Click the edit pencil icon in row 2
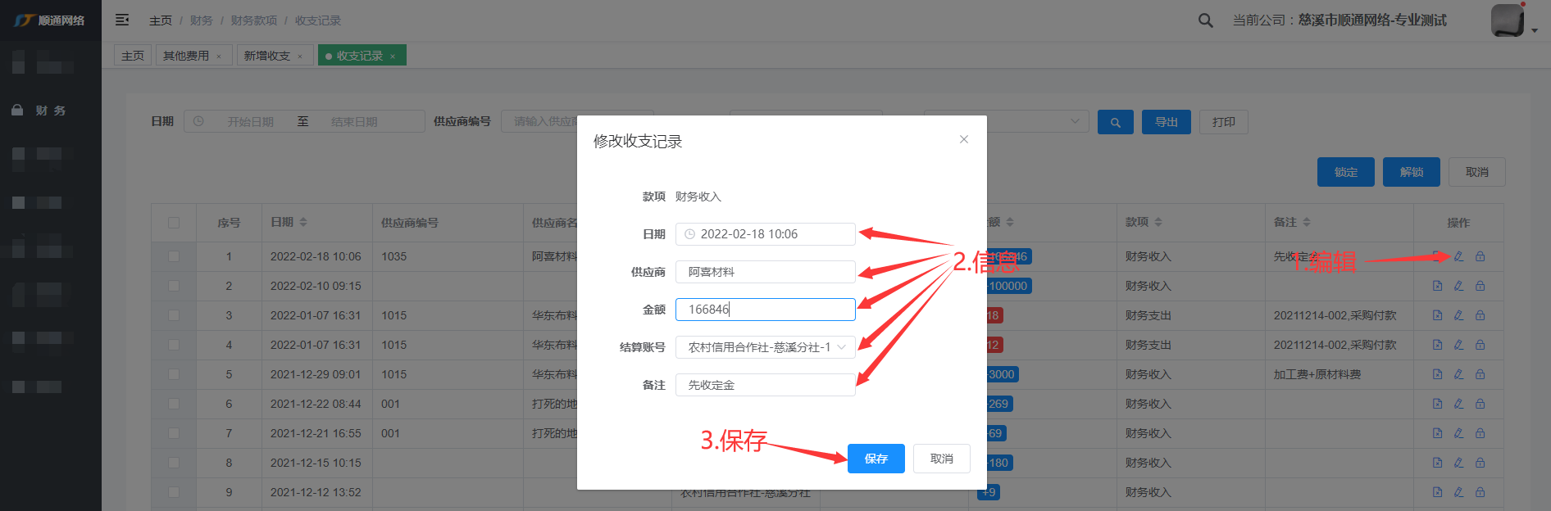 point(1458,286)
